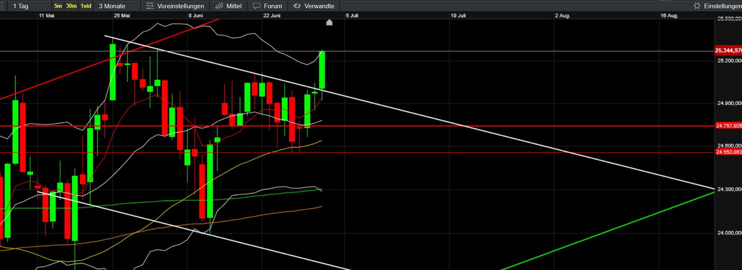Select the latest tall green candle
742x270 pixels.
(322, 70)
